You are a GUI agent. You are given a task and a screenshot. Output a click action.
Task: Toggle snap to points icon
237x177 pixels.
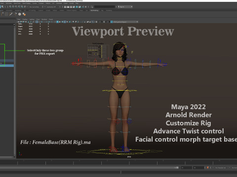coord(16,7)
